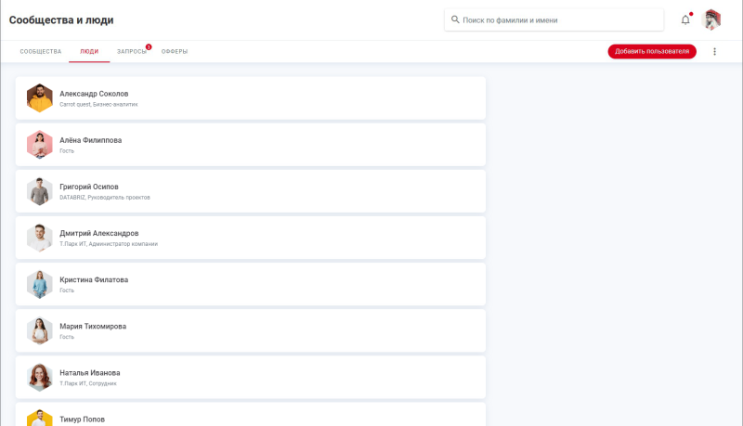This screenshot has width=743, height=426.
Task: Click Дмитрий Александров's avatar
Action: tap(39, 238)
